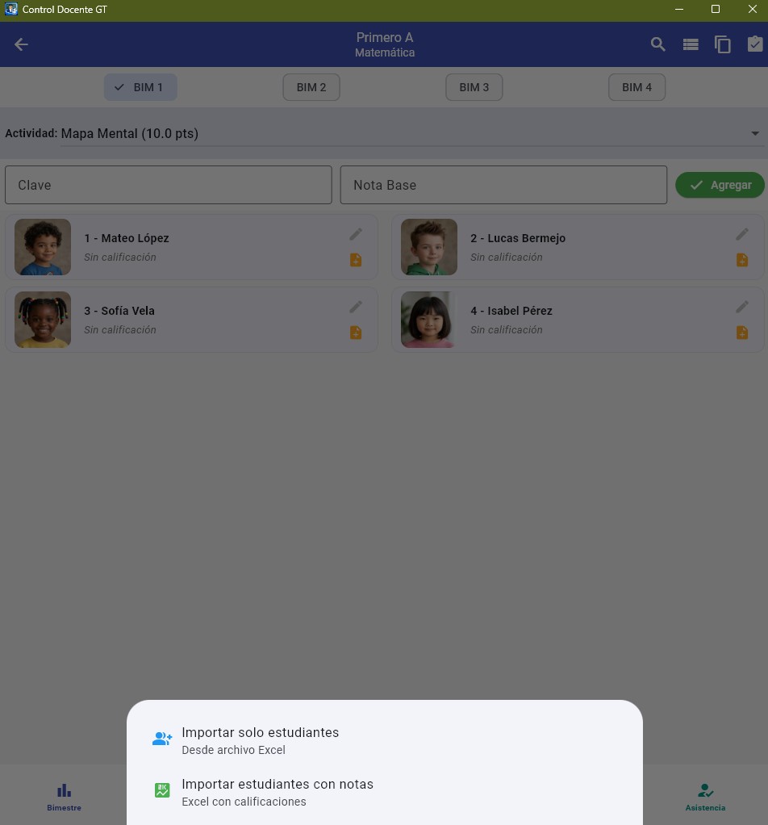Image resolution: width=768 pixels, height=825 pixels.
Task: Toggle the BIM 1 chip
Action: tap(140, 87)
